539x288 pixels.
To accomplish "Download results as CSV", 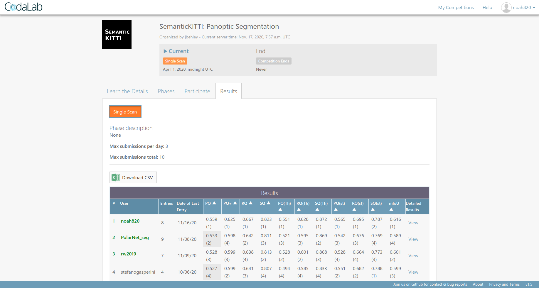I will pos(133,177).
